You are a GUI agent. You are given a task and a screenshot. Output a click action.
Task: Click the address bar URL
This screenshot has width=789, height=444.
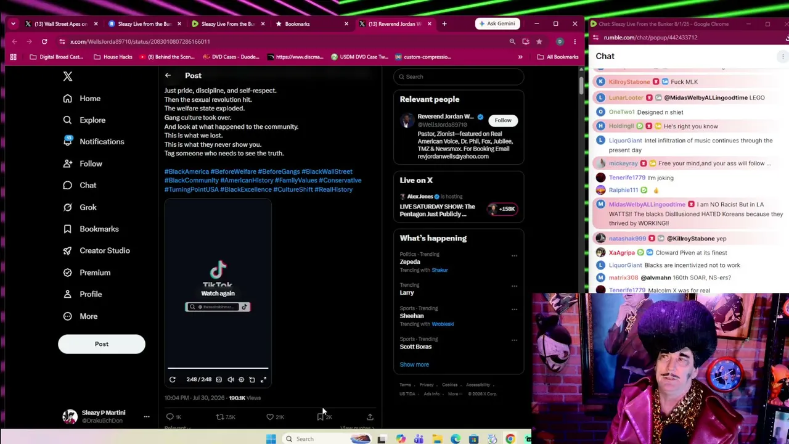point(141,41)
